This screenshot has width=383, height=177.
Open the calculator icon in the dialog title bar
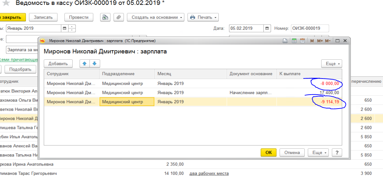[294, 41]
